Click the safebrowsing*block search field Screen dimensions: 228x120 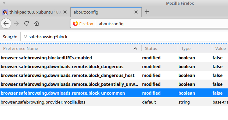click(x=124, y=37)
